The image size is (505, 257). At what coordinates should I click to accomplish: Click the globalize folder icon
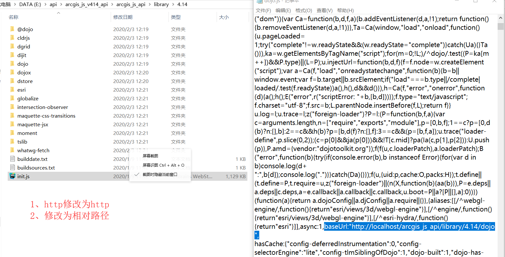[12, 98]
